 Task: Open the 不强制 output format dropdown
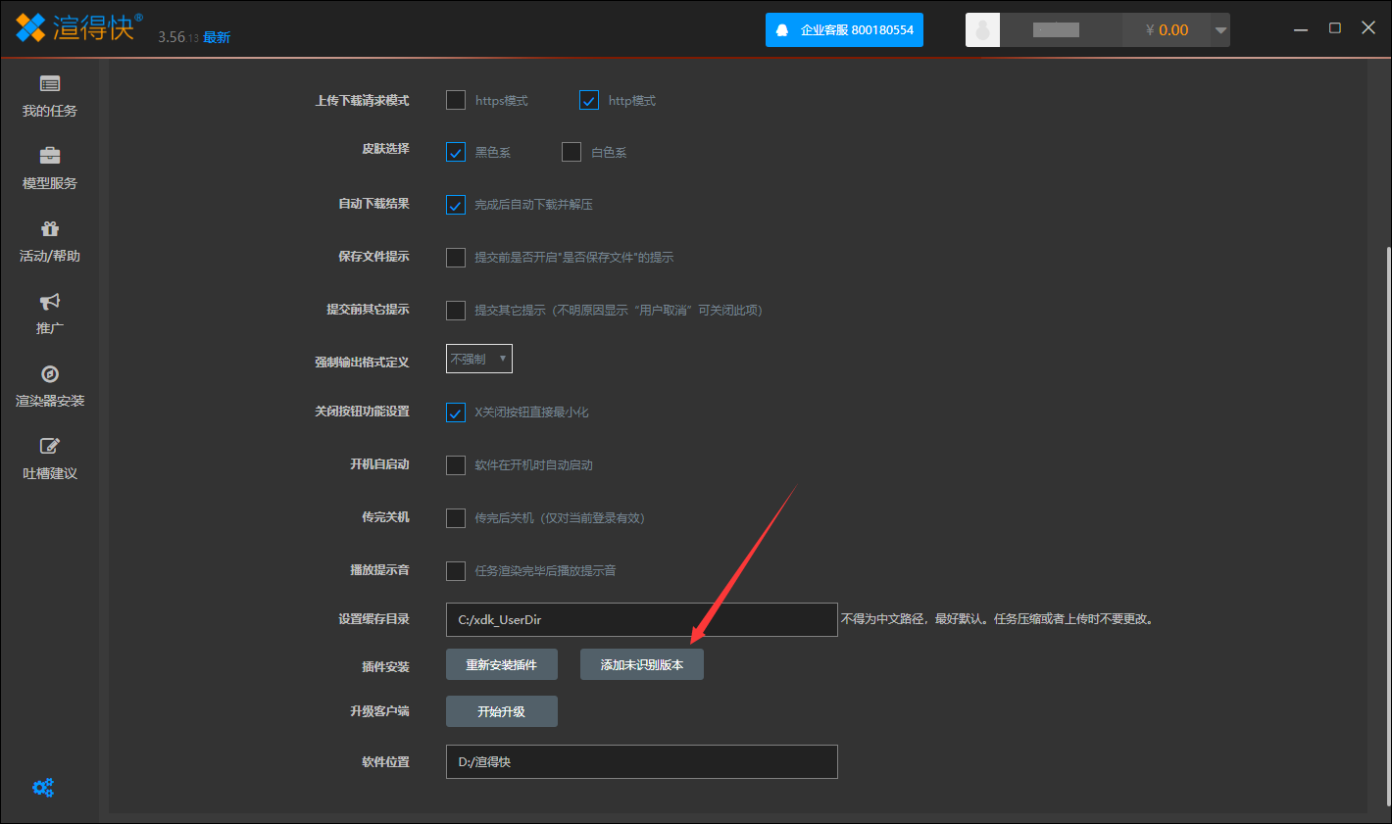479,359
